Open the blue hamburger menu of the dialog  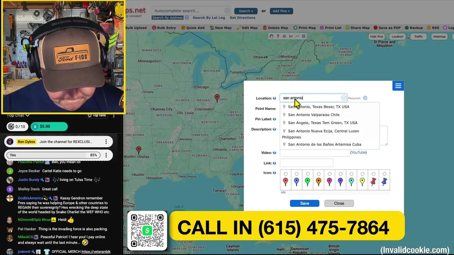point(398,86)
